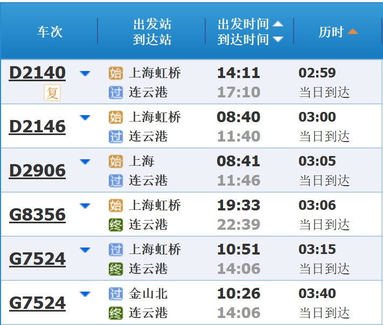Click the 过 icon beside 金山北
The height and width of the screenshot is (325, 383).
pos(116,294)
